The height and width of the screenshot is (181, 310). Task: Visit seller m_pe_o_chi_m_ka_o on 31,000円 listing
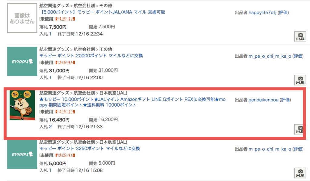pos(270,56)
